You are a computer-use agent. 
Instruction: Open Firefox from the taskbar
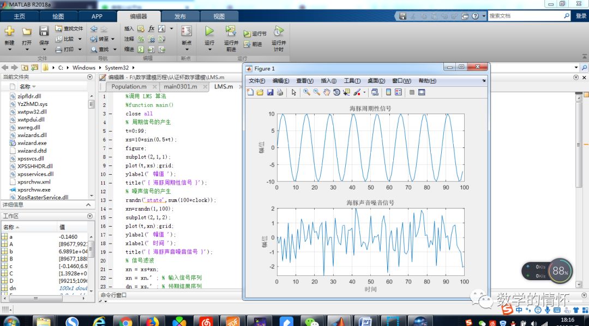point(153,321)
